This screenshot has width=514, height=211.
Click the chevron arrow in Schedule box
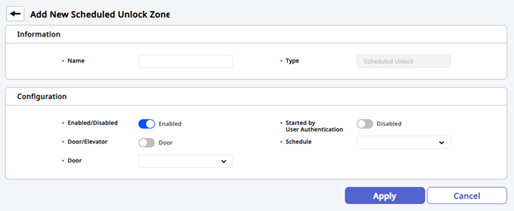(x=442, y=143)
